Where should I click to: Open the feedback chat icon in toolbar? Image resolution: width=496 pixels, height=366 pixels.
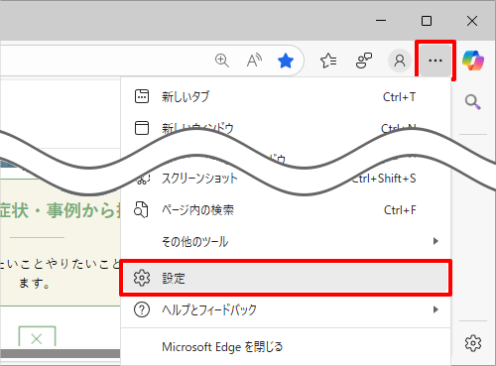pos(364,61)
